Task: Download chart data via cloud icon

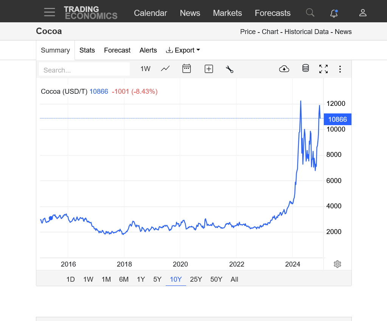Action: click(x=284, y=69)
